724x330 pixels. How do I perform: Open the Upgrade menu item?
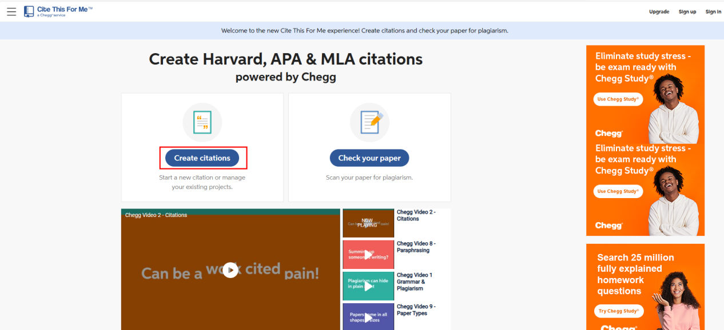pos(659,12)
